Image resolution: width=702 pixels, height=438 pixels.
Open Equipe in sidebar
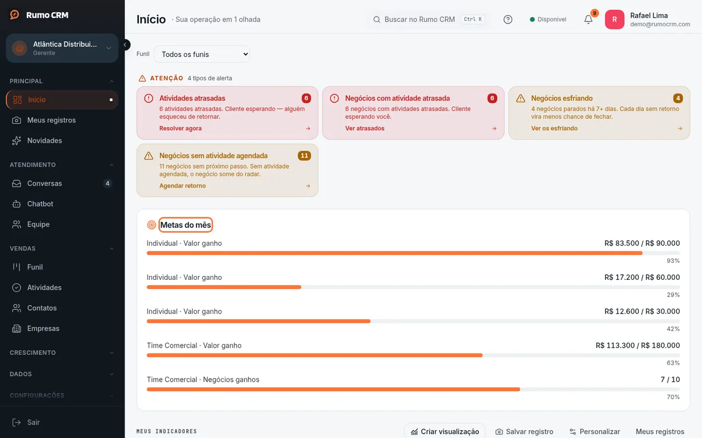[63, 224]
